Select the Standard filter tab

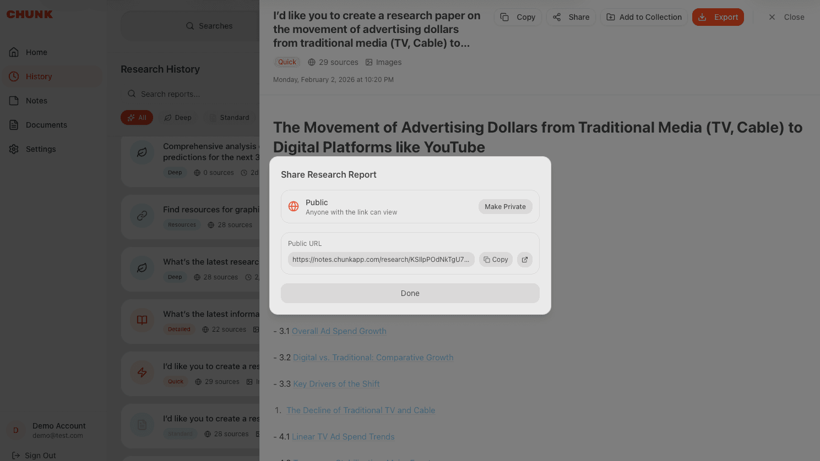click(230, 118)
